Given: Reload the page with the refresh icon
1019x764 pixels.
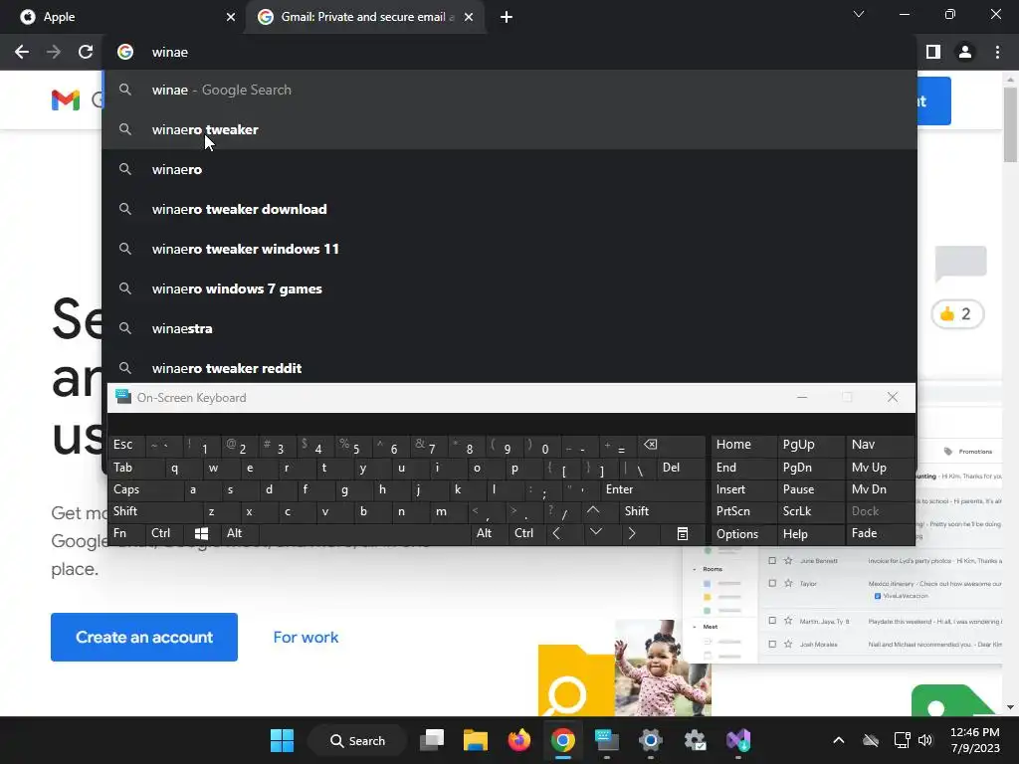Looking at the screenshot, I should click(86, 52).
